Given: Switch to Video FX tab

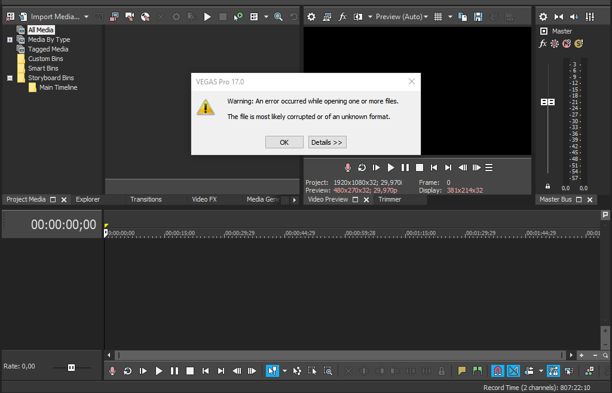Looking at the screenshot, I should tap(204, 199).
